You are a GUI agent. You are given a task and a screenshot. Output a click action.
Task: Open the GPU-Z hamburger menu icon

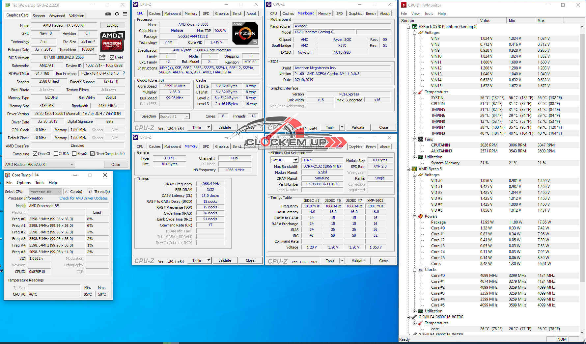(x=125, y=14)
